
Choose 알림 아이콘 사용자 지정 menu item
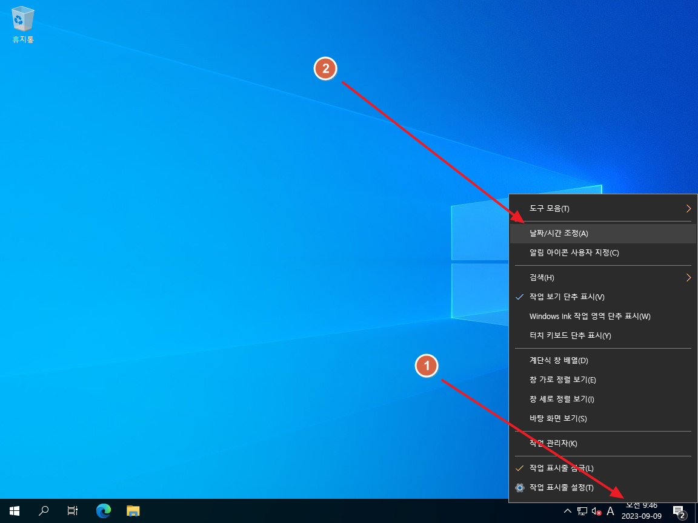(574, 253)
